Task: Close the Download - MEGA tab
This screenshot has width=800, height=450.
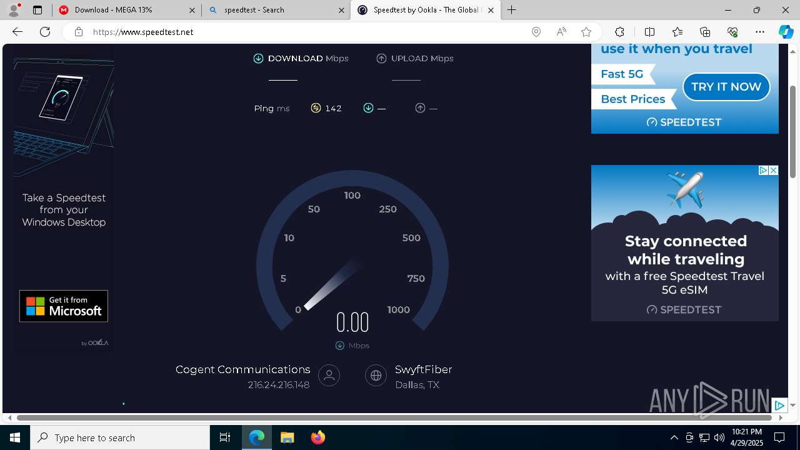Action: click(192, 10)
